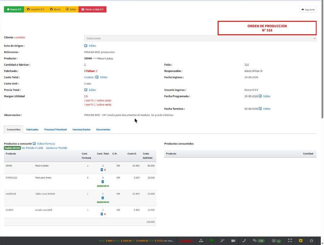The height and width of the screenshot is (245, 324).
Task: Select the Insumos/Gastos tab
Action: (81, 129)
